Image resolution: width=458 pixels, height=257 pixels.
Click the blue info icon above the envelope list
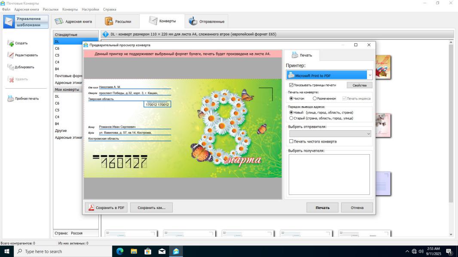pos(105,34)
